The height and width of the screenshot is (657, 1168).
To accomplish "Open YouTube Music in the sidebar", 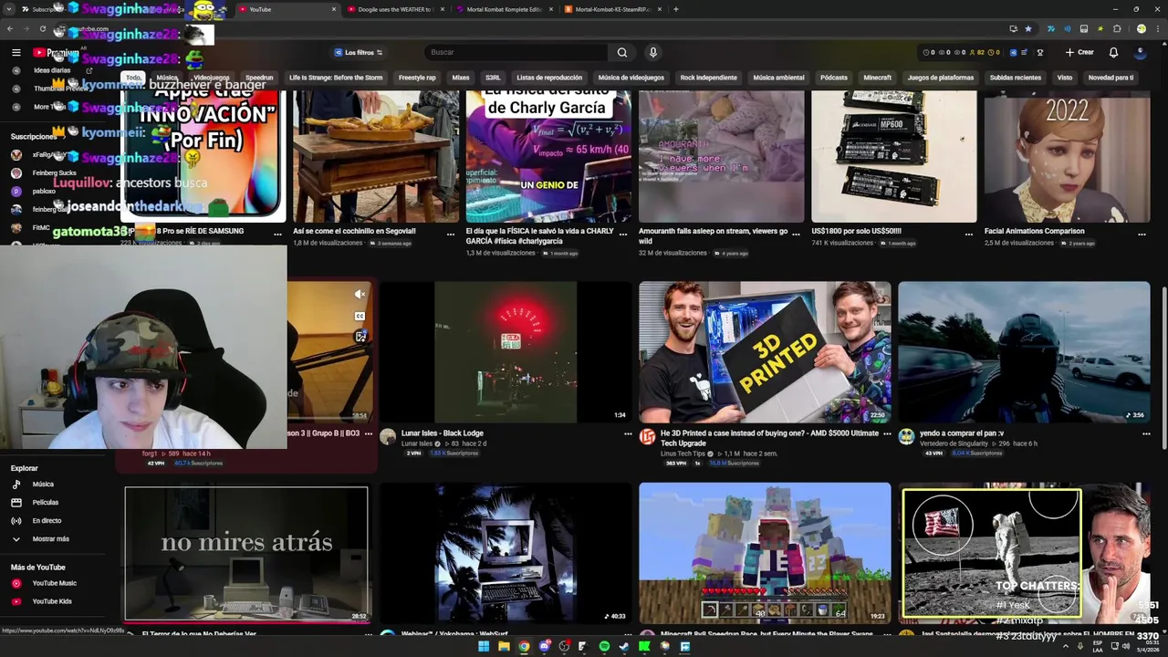I will point(54,583).
